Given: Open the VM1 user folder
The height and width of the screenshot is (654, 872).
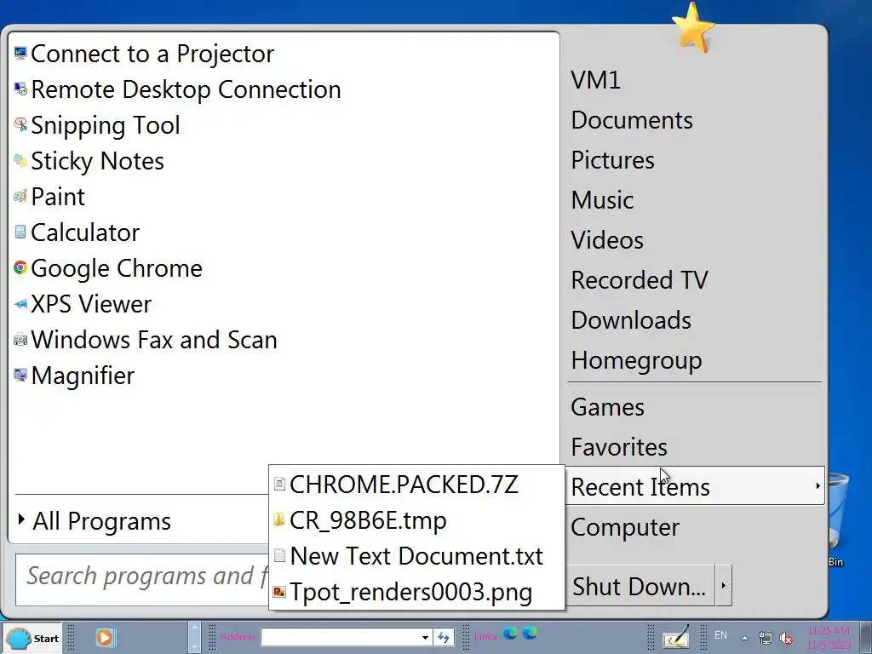Looking at the screenshot, I should (x=595, y=80).
